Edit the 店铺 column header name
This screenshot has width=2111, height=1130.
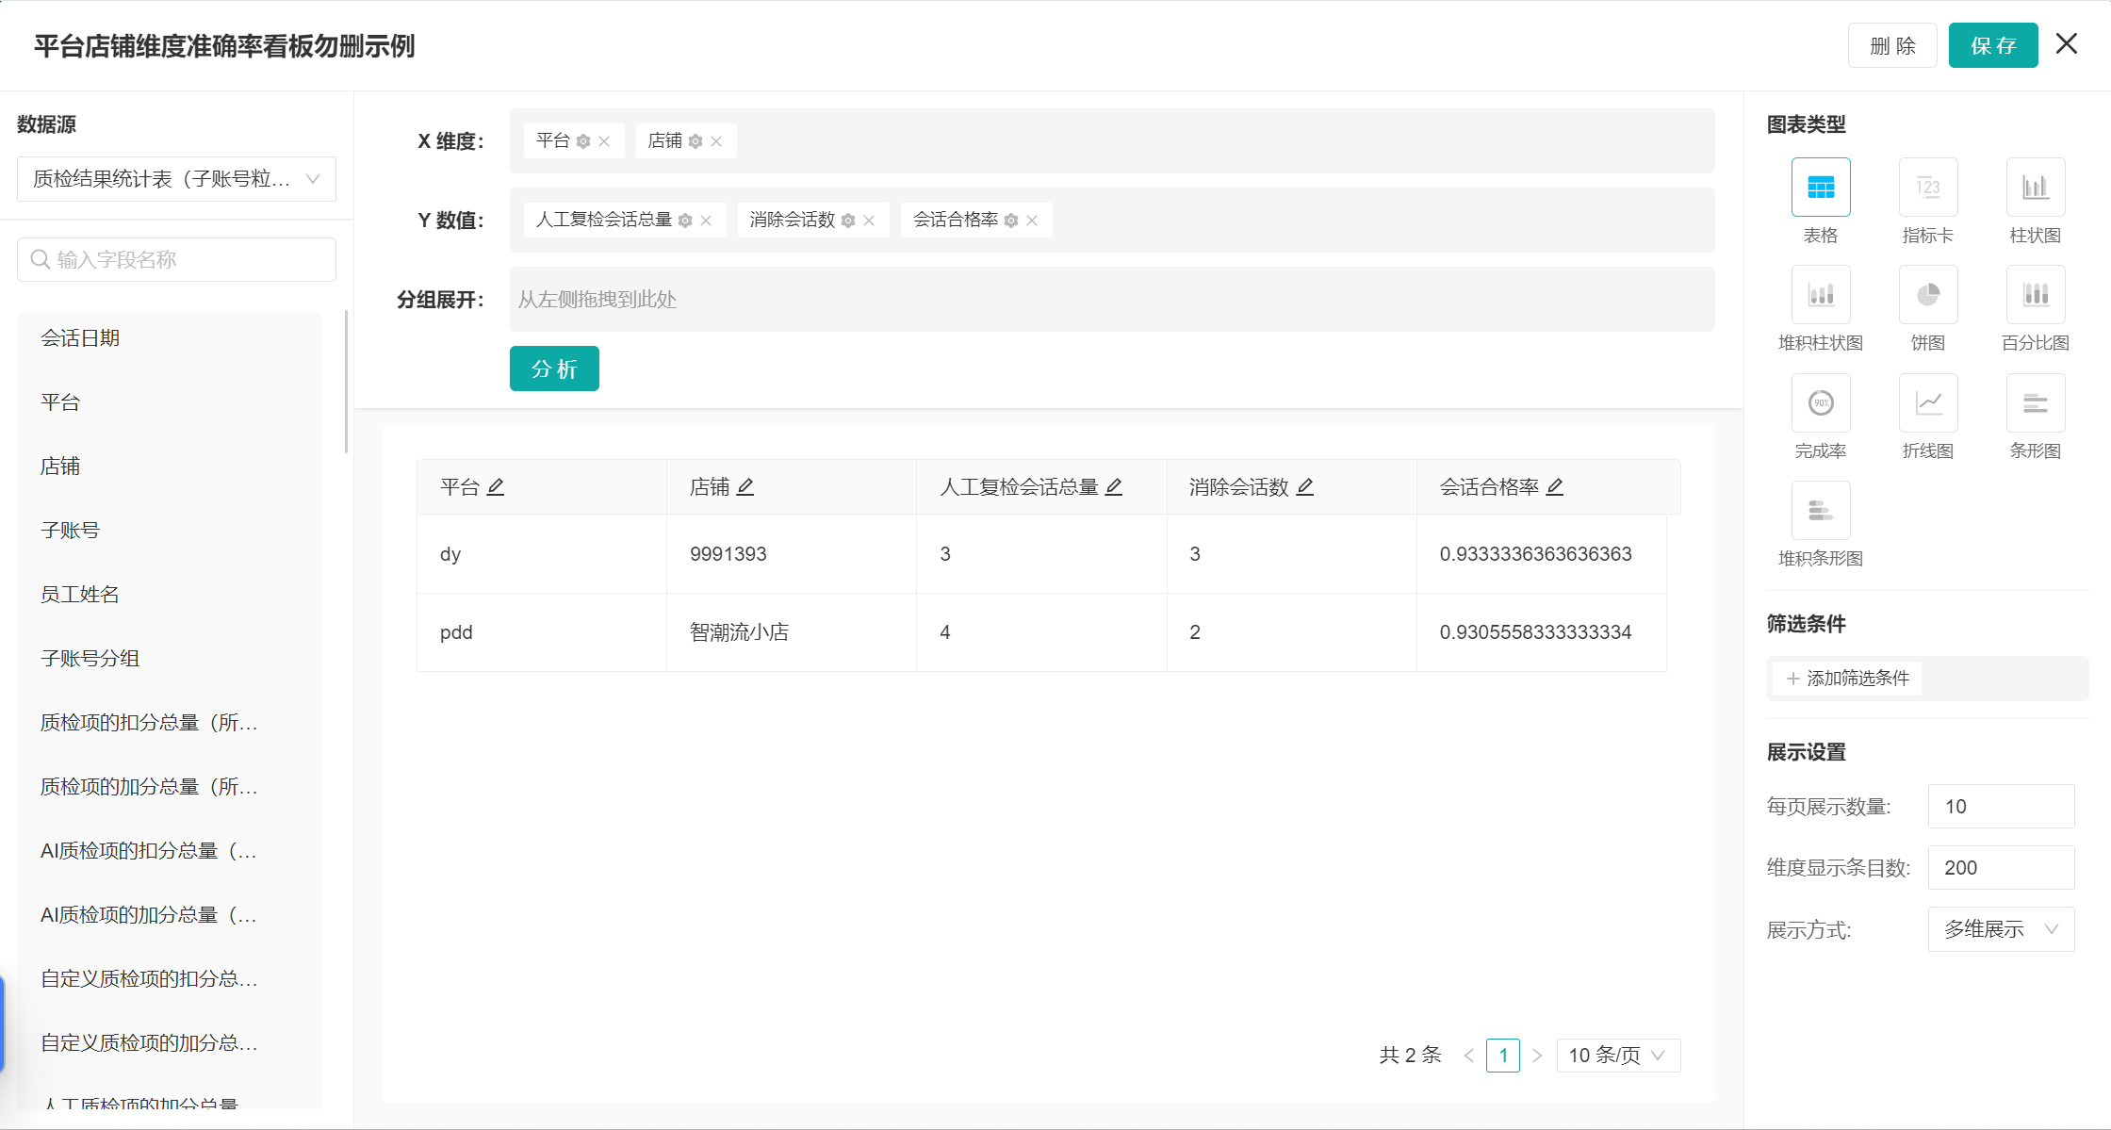[x=745, y=486]
